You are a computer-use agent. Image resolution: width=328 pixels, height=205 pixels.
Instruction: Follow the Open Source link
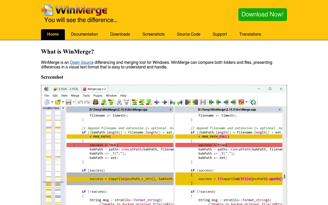point(82,63)
